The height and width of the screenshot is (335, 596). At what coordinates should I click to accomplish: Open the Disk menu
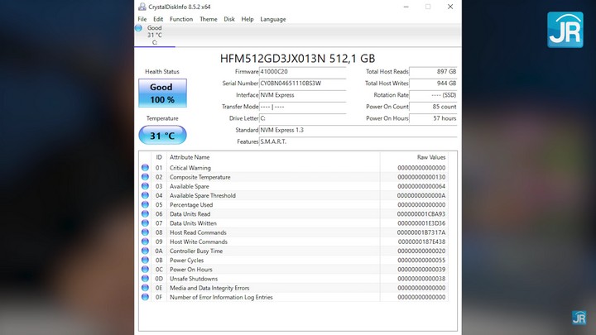pyautogui.click(x=229, y=19)
